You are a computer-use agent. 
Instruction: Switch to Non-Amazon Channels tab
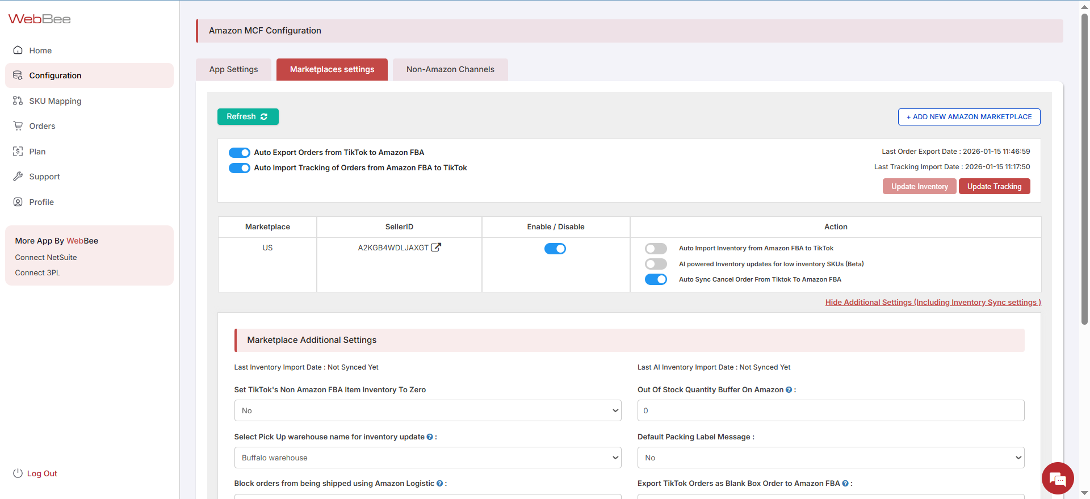click(x=450, y=69)
